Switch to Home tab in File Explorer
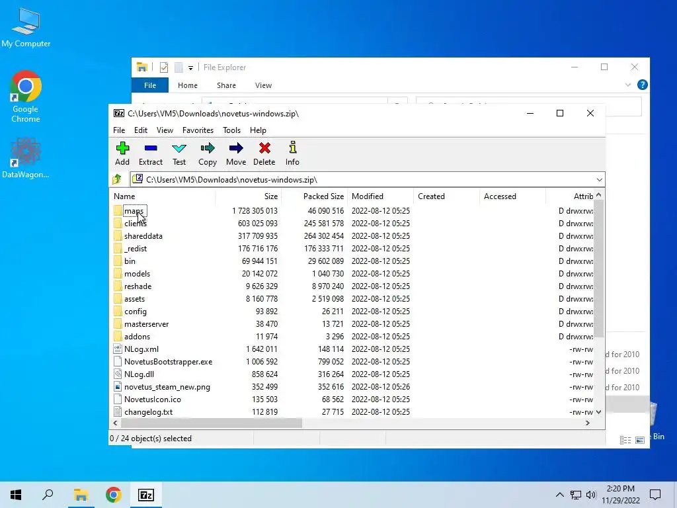677x508 pixels. [x=187, y=85]
